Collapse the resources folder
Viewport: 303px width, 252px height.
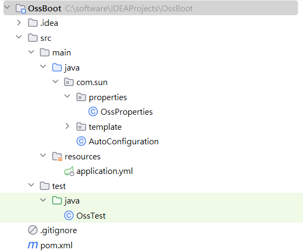pos(43,155)
